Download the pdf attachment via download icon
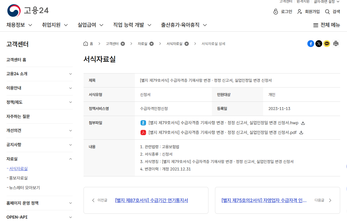 click(x=301, y=133)
